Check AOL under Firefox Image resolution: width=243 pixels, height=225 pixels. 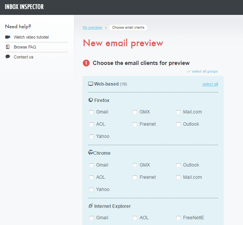point(91,124)
